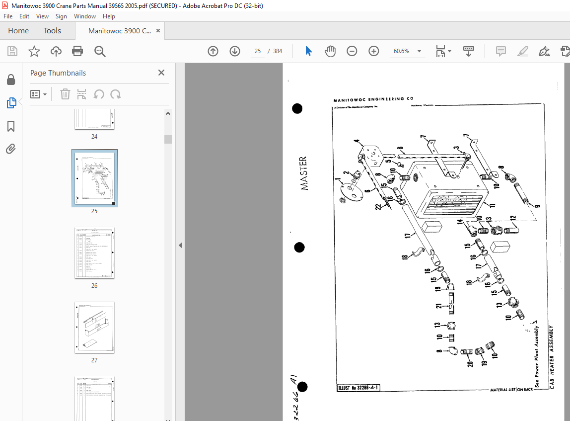Click thumbnails scrollbar up arrow
Viewport: 570px width, 421px height.
(168, 113)
